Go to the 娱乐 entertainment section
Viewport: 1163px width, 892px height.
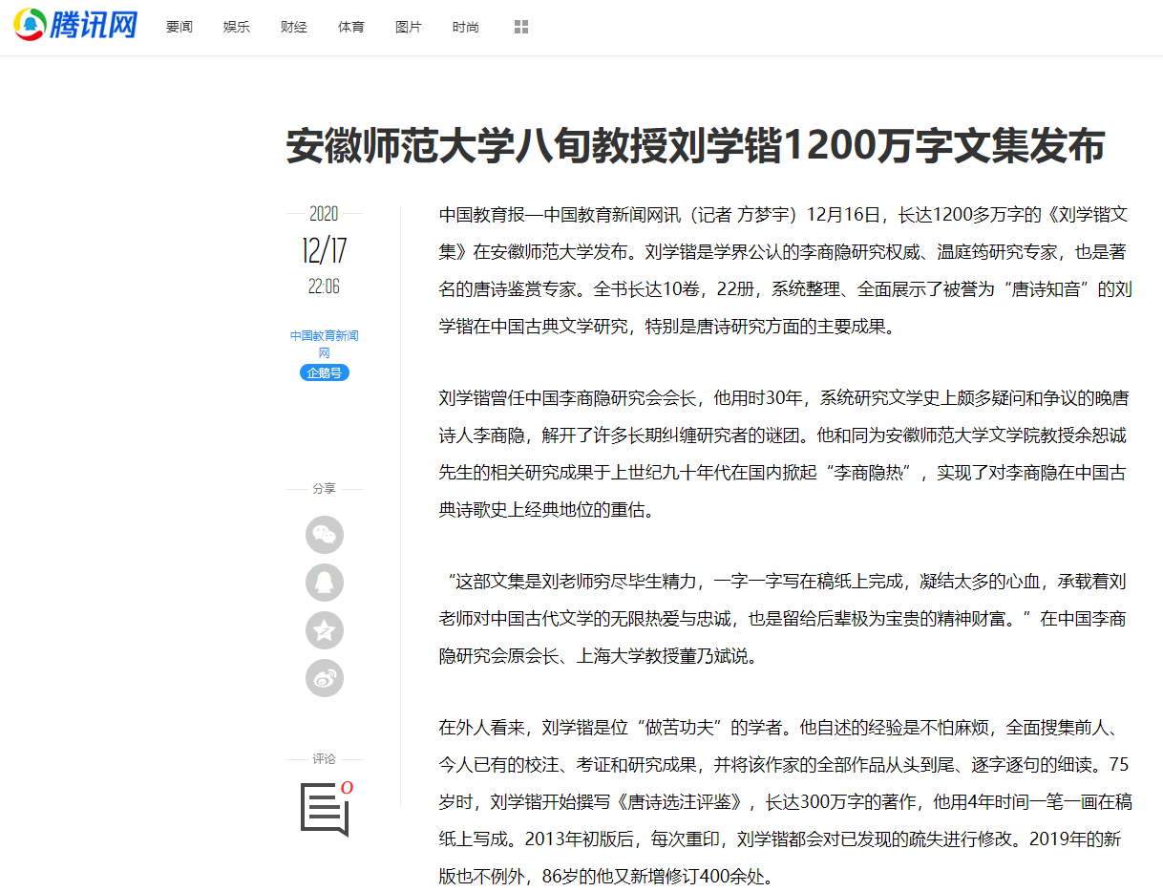point(237,27)
